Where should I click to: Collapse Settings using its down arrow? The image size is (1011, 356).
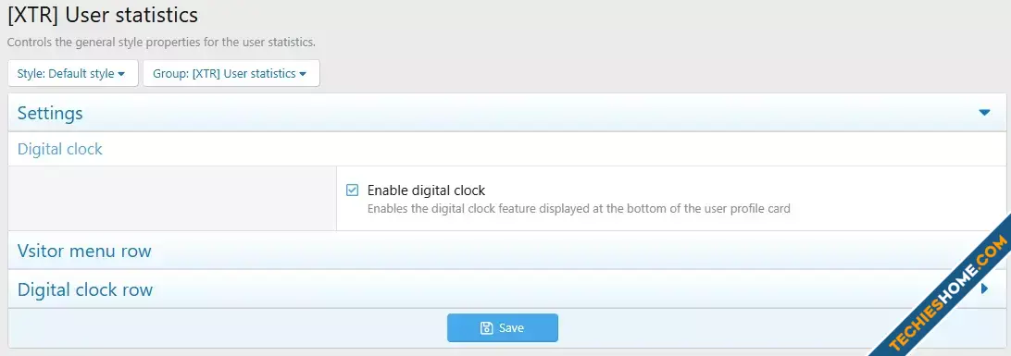(x=984, y=113)
